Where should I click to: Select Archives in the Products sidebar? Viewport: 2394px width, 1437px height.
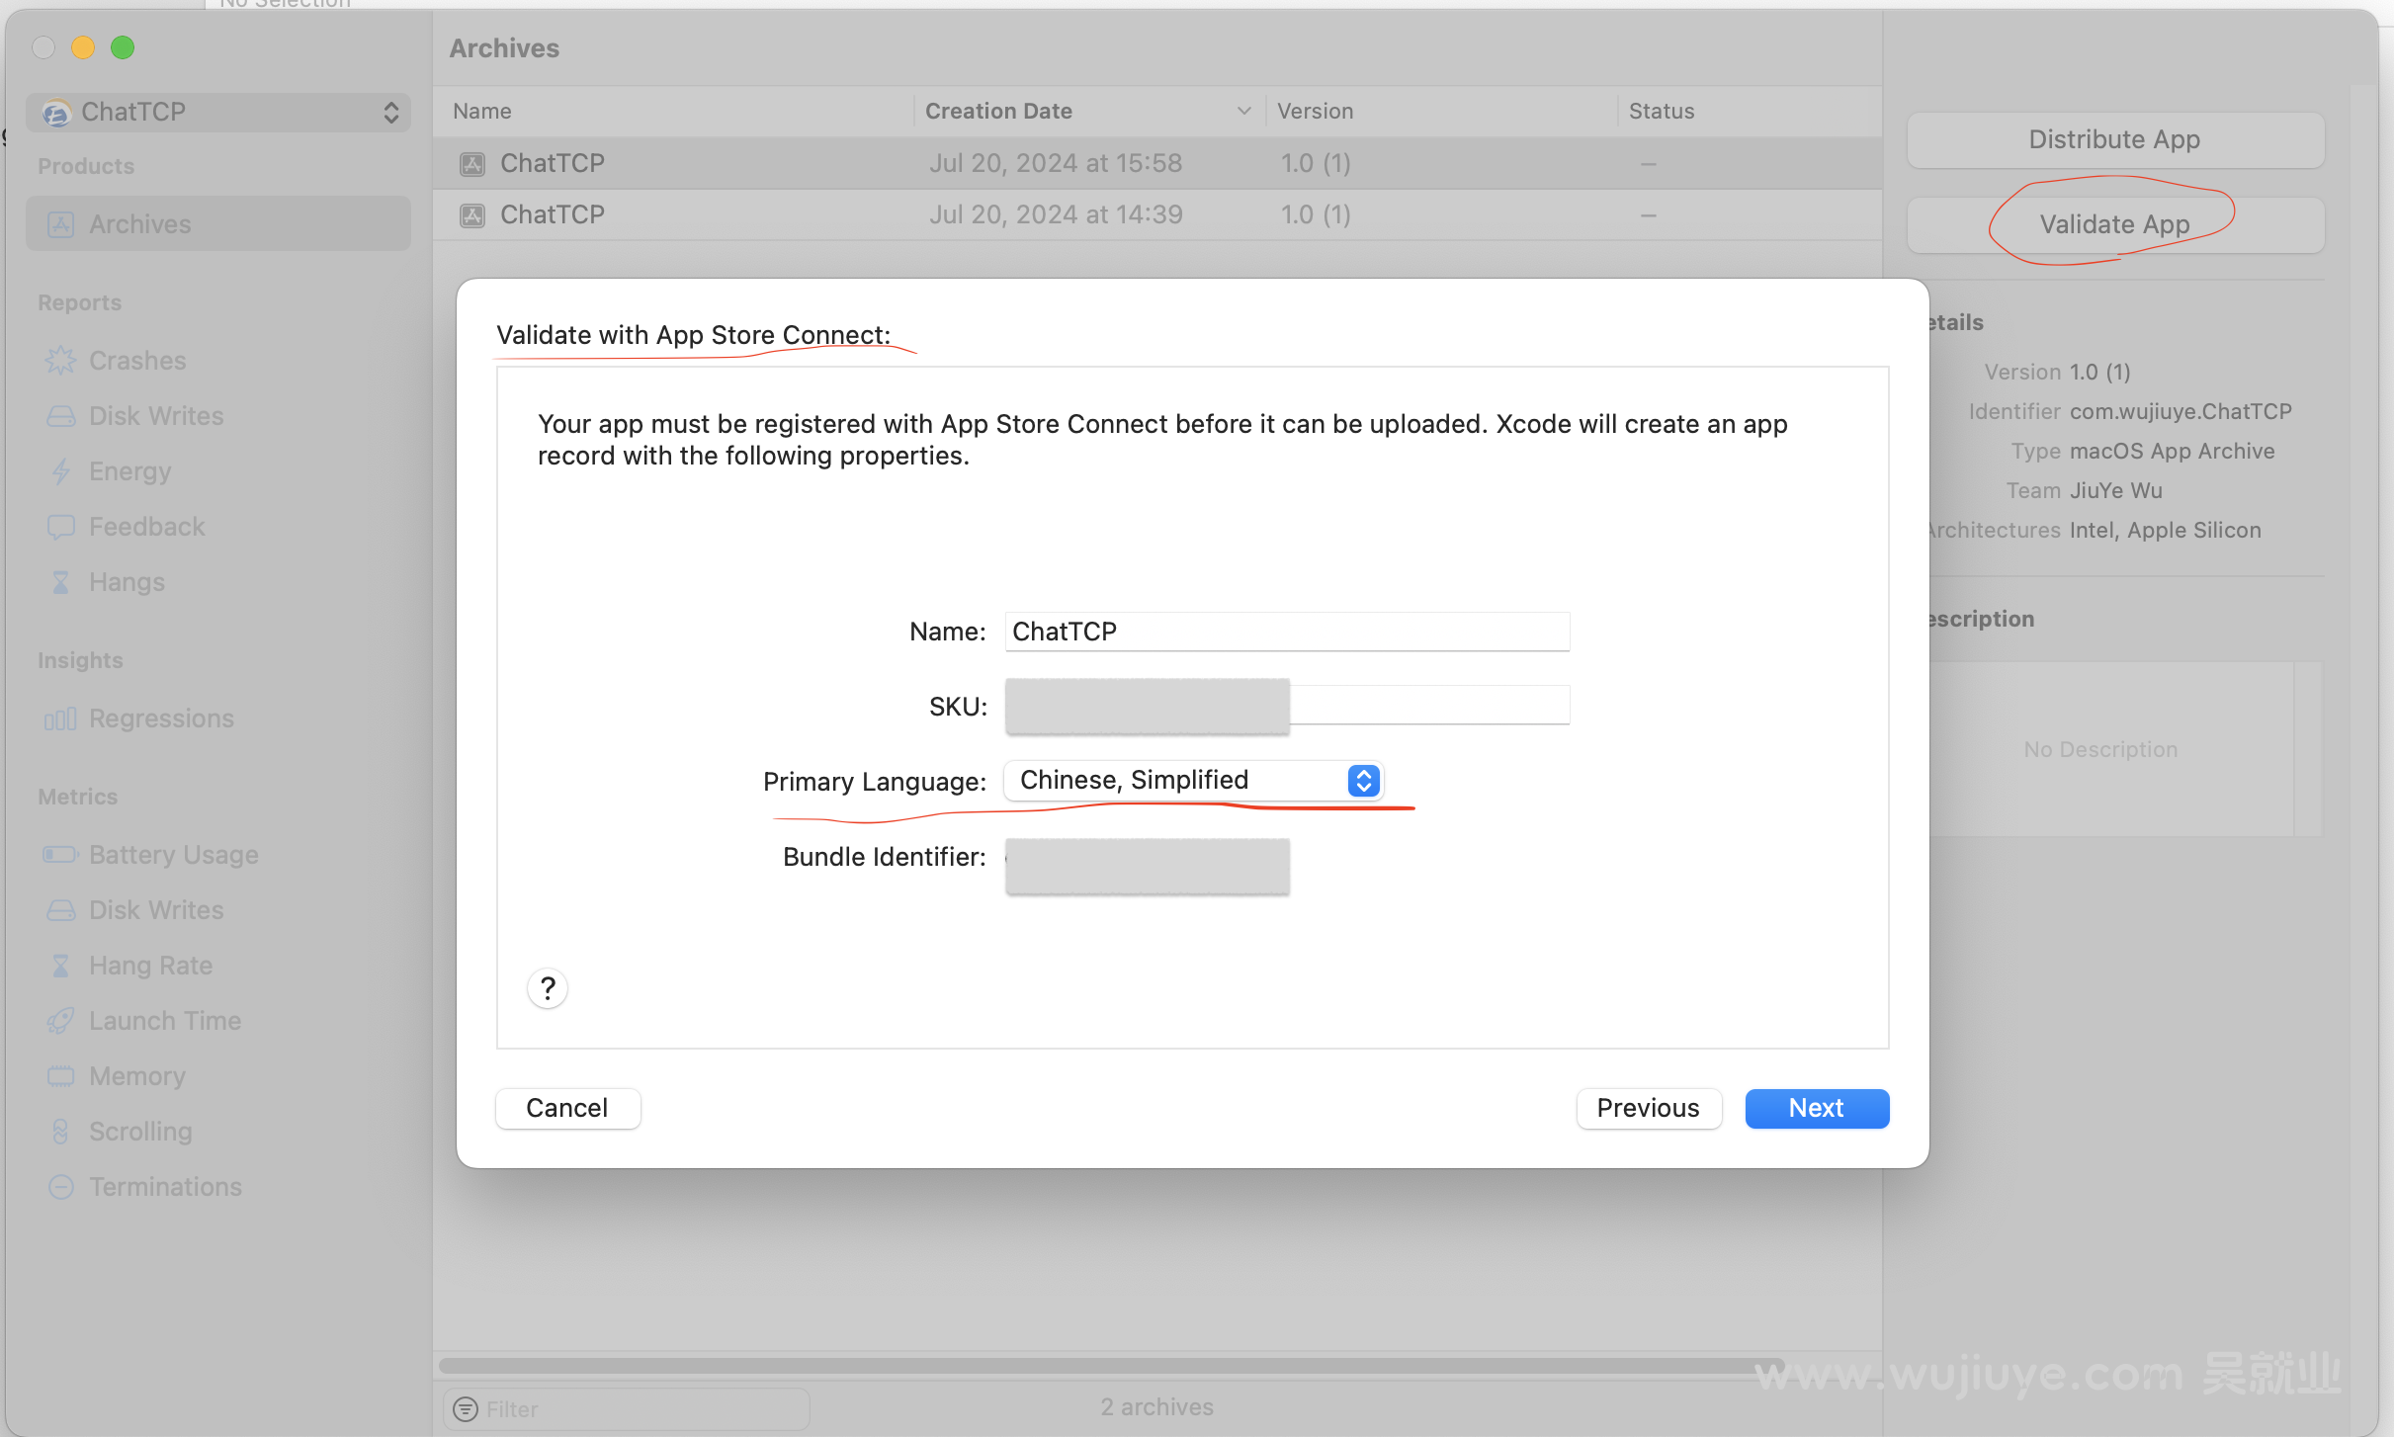pos(218,224)
